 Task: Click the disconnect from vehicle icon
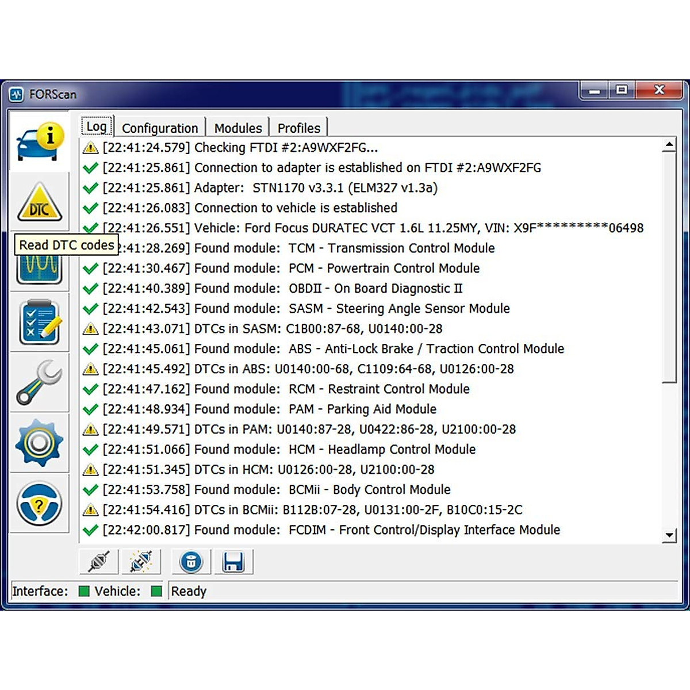click(141, 562)
